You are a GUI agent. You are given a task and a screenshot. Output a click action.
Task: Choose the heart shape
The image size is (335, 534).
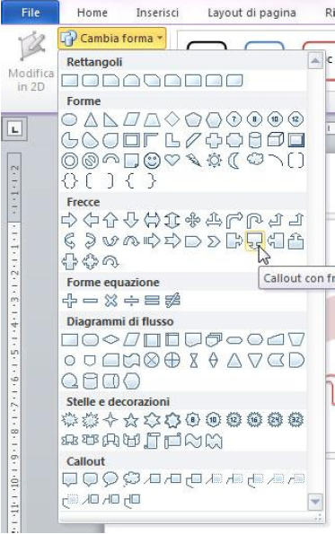click(x=172, y=160)
